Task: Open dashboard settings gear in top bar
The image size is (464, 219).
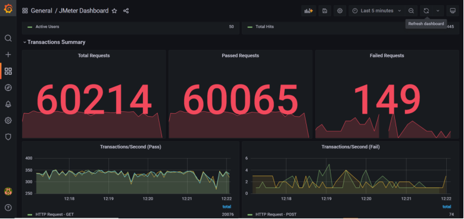Action: coord(340,11)
